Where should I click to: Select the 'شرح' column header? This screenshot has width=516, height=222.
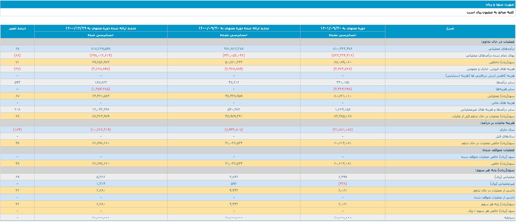click(450, 28)
